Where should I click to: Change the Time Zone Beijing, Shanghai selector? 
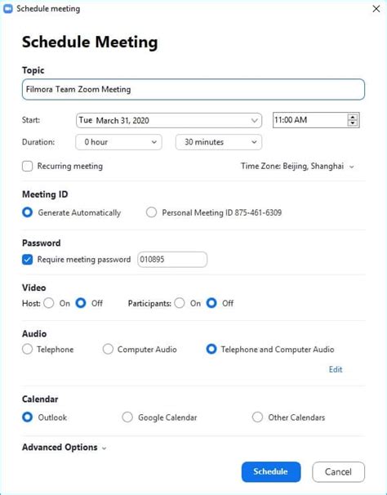(297, 166)
